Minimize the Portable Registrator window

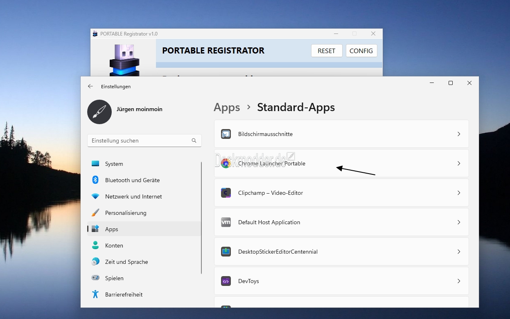[x=336, y=34]
